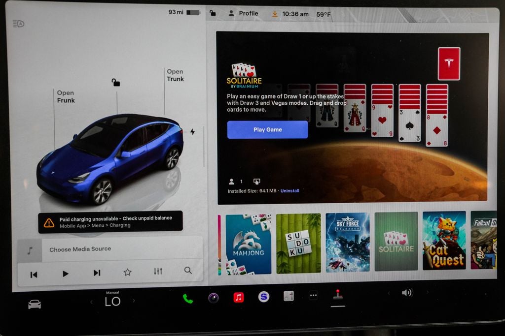
Task: Decrease fan setting left chevron
Action: (91, 302)
